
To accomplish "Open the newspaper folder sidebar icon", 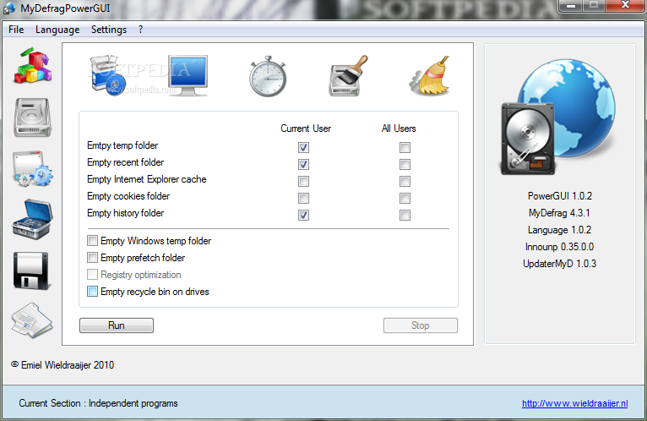I will 32,320.
